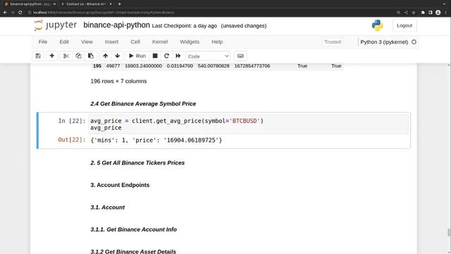Click the Logout button

click(404, 25)
